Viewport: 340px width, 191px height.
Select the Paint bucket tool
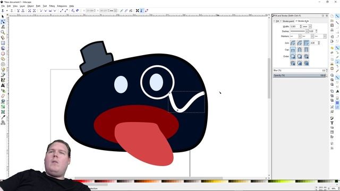(x=3, y=101)
